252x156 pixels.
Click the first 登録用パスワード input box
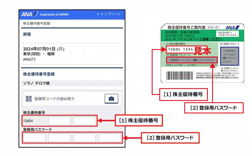pyautogui.click(x=34, y=138)
